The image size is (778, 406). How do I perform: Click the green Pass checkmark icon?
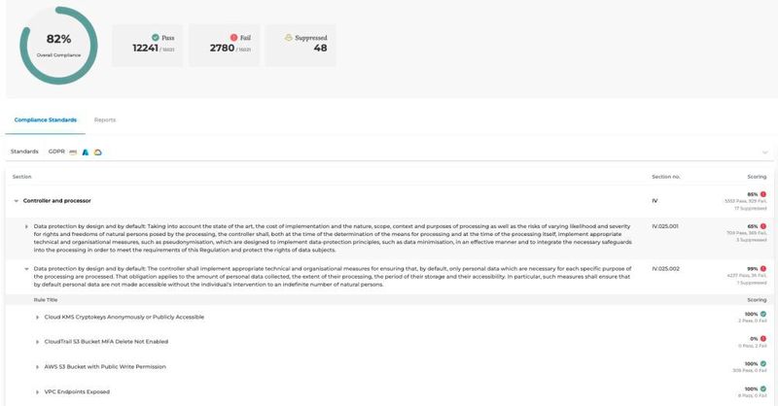tap(156, 38)
